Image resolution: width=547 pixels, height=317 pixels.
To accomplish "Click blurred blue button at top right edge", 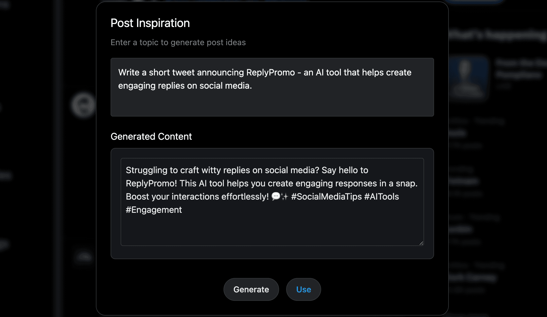I will (x=473, y=1).
